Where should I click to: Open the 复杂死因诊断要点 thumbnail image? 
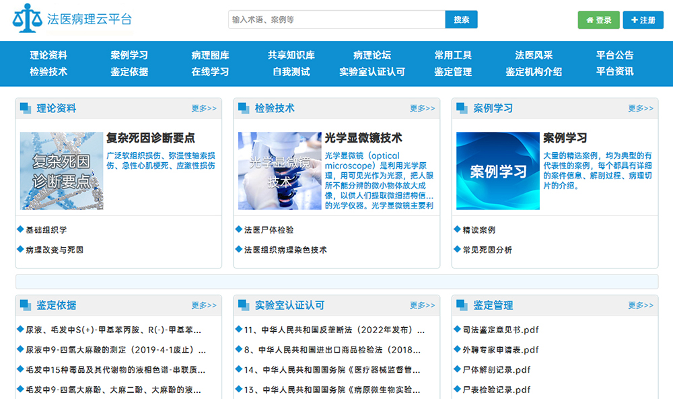pos(61,171)
